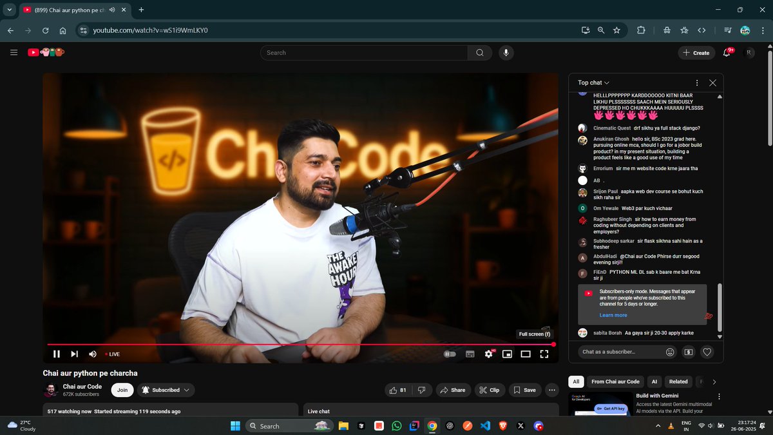Select the All filter chip
Viewport: 773px width, 435px height.
(576, 382)
